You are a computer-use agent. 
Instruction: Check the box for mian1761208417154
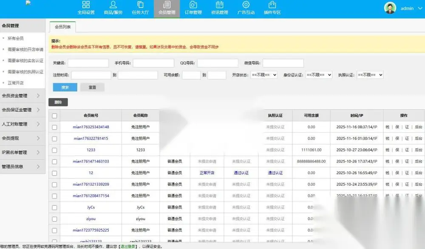click(54, 196)
